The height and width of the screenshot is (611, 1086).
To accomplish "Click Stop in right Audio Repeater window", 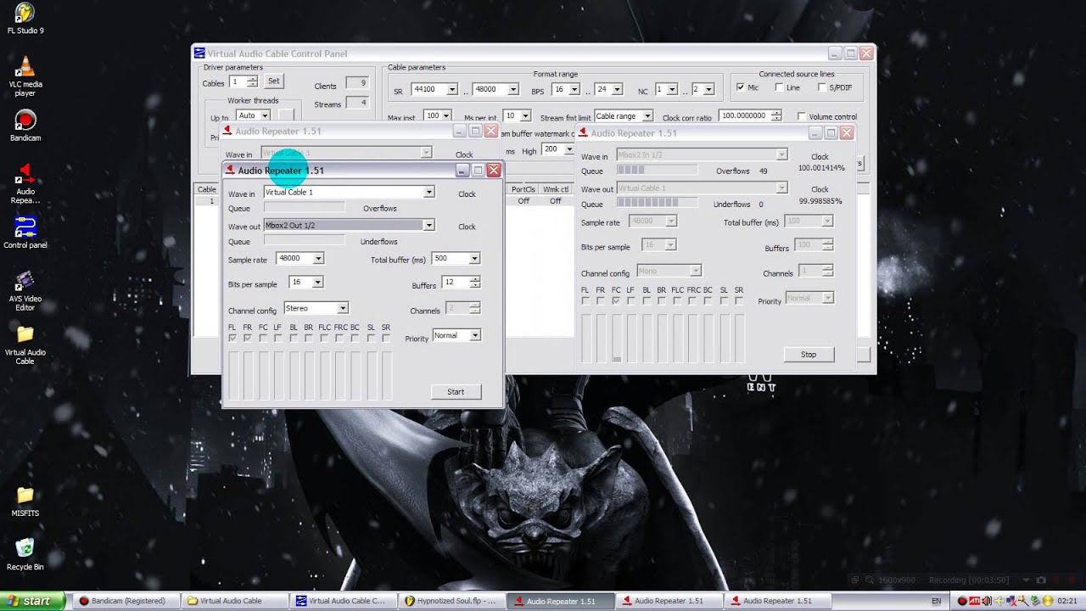I will click(x=809, y=355).
